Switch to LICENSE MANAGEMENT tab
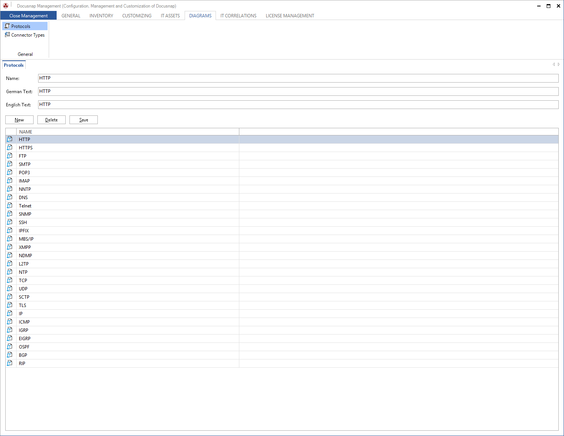Screen dimensions: 564x436 (x=290, y=16)
